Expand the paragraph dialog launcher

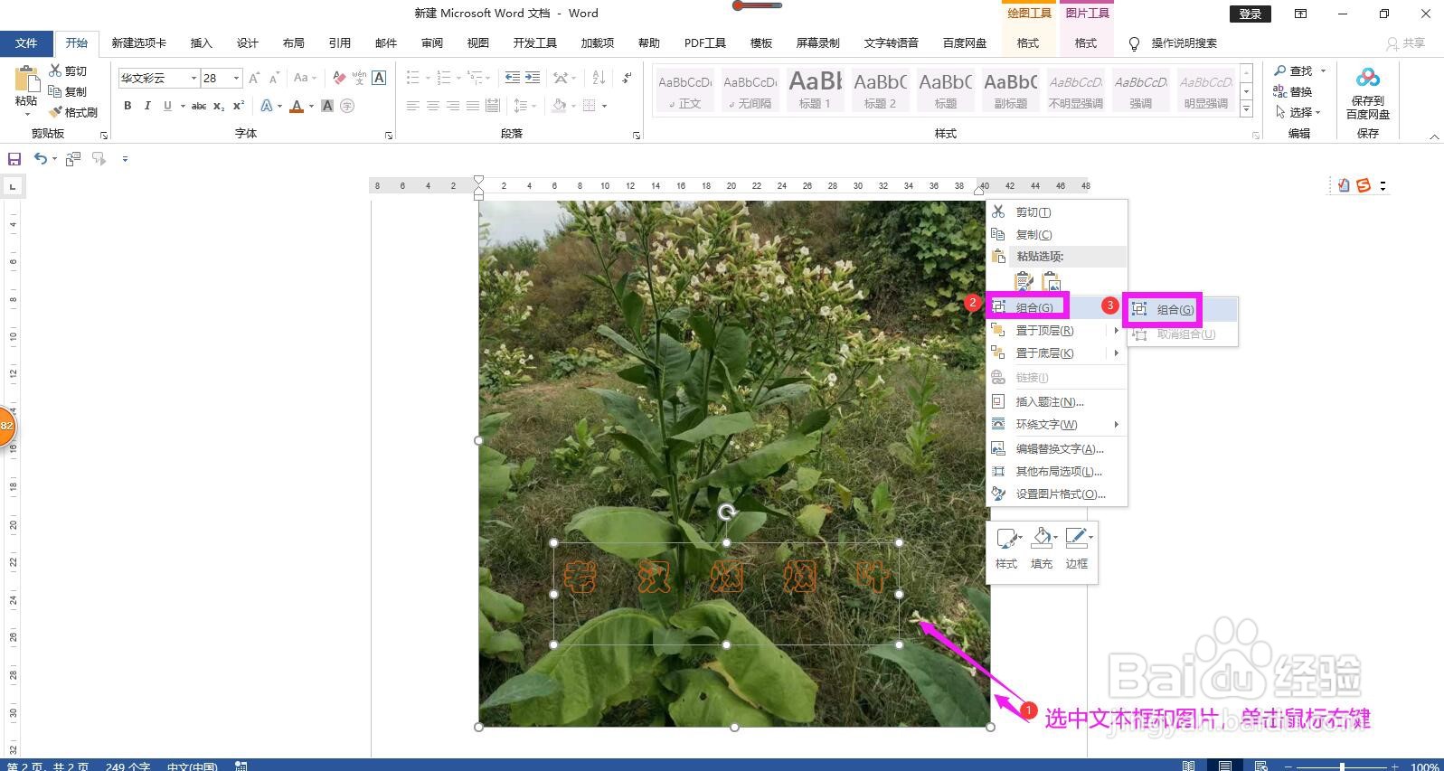[637, 136]
